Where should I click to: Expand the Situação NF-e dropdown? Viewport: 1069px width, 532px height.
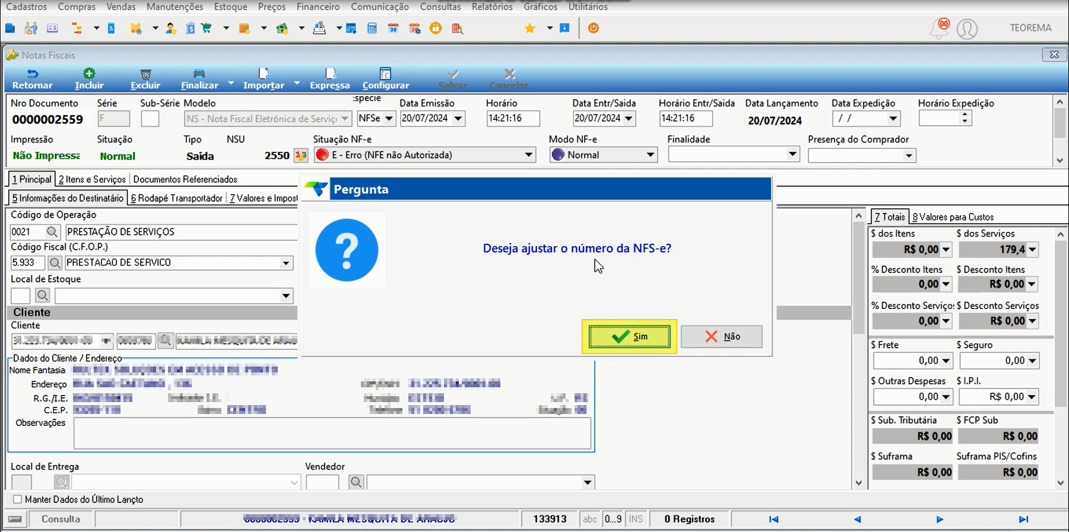tap(528, 155)
